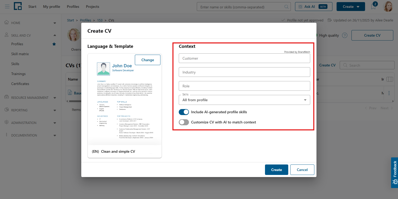Click the 153 breadcrumb link
The height and width of the screenshot is (199, 398).
(x=100, y=20)
